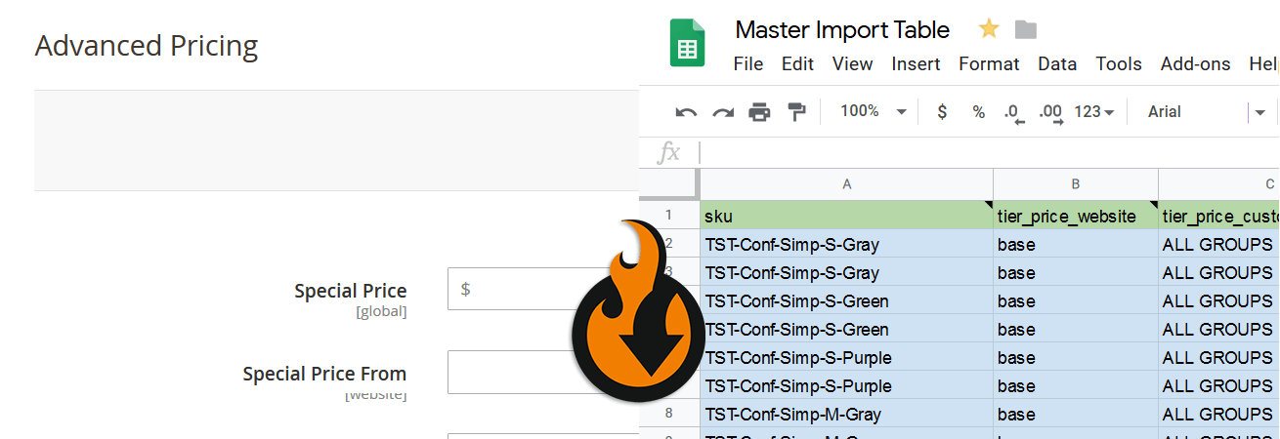The image size is (1280, 439).
Task: Select ALL GROUPS cell in row 2
Action: 1219,244
